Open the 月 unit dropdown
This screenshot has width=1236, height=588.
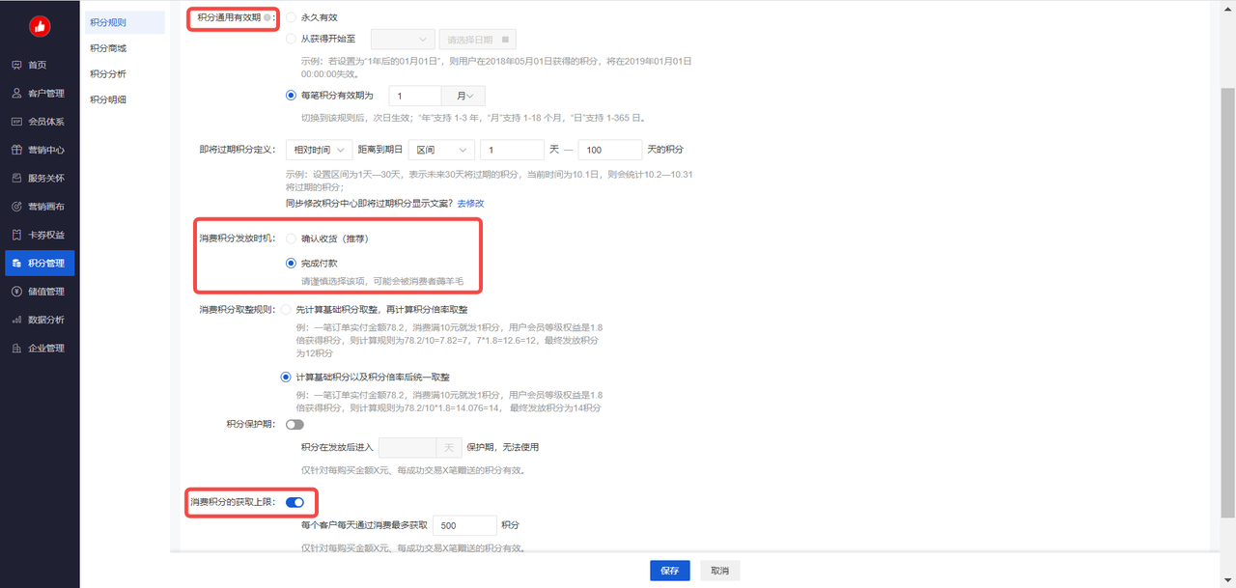(463, 97)
